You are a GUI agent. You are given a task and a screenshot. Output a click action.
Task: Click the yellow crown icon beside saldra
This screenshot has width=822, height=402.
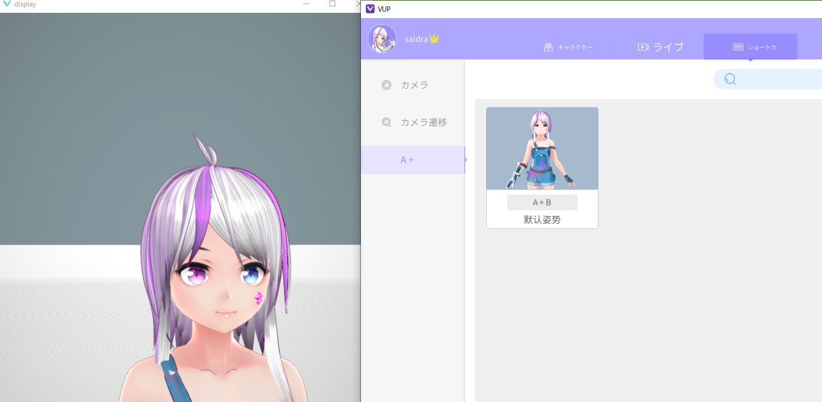(x=434, y=38)
